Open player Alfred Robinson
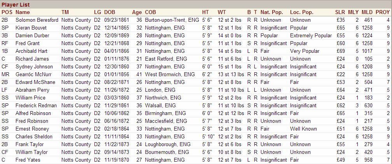 [x=33, y=113]
